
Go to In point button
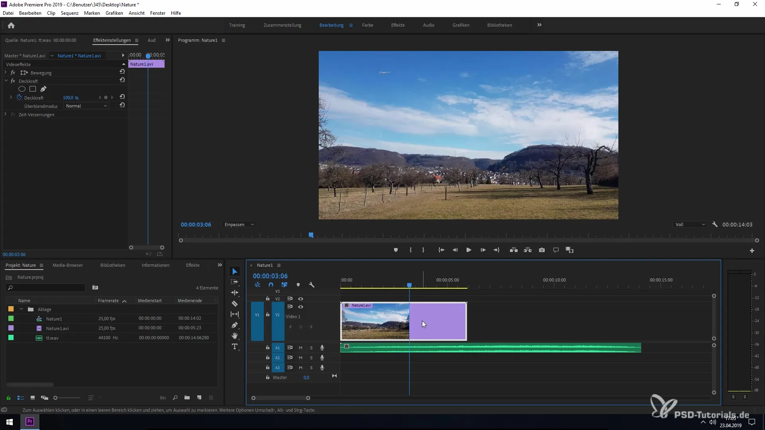(441, 250)
